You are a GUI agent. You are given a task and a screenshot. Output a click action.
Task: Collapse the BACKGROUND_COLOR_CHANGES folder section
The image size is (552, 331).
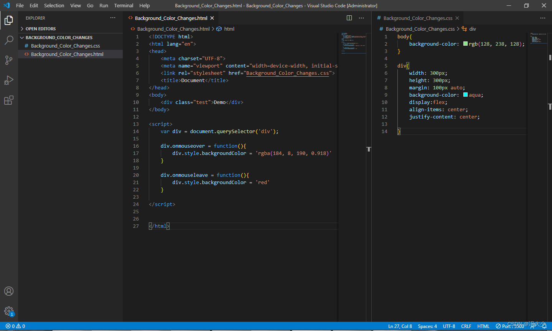[22, 38]
